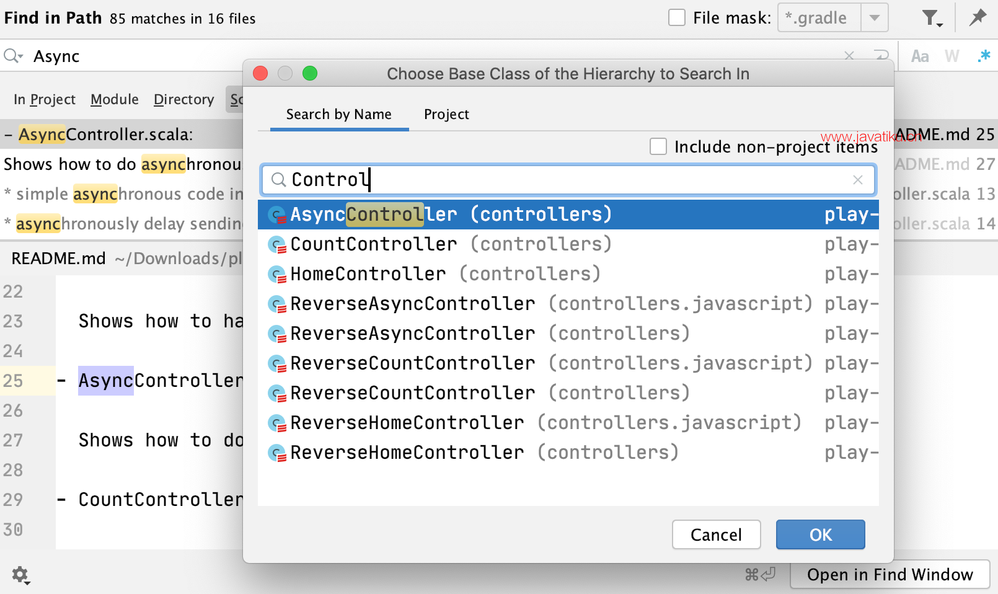
Task: Click the Cancel button
Action: [717, 534]
